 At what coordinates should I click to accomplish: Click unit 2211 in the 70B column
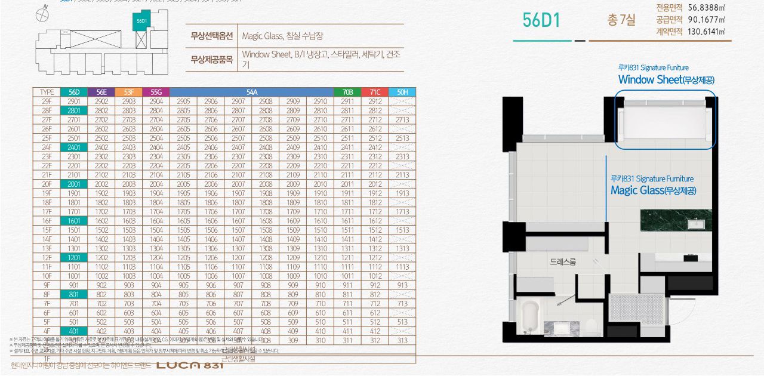tap(348, 166)
